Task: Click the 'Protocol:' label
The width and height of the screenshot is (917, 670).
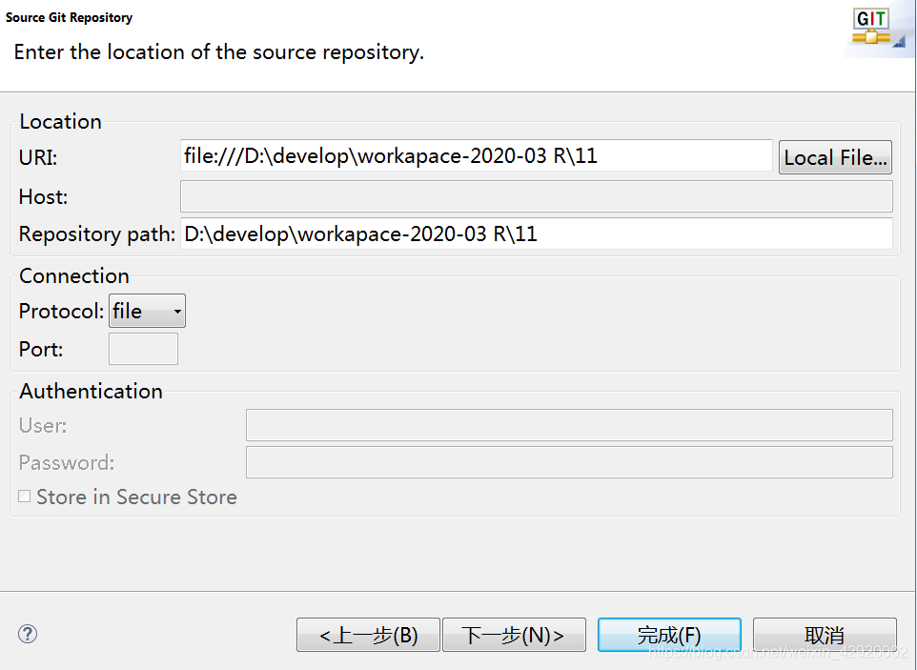Action: click(61, 312)
